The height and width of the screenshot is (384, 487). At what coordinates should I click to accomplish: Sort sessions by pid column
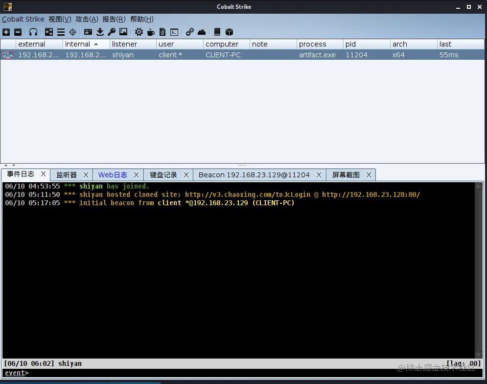coord(367,44)
